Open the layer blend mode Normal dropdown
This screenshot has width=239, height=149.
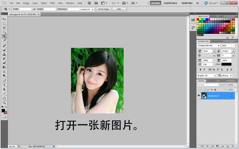[x=208, y=85]
